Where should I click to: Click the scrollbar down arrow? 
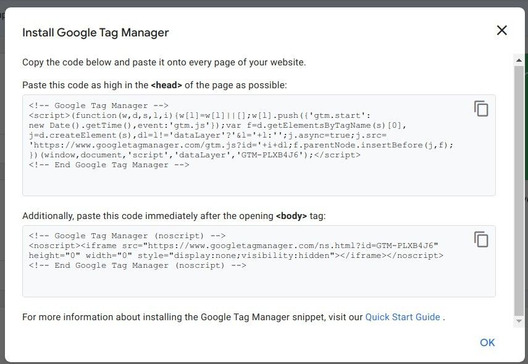coord(519,321)
